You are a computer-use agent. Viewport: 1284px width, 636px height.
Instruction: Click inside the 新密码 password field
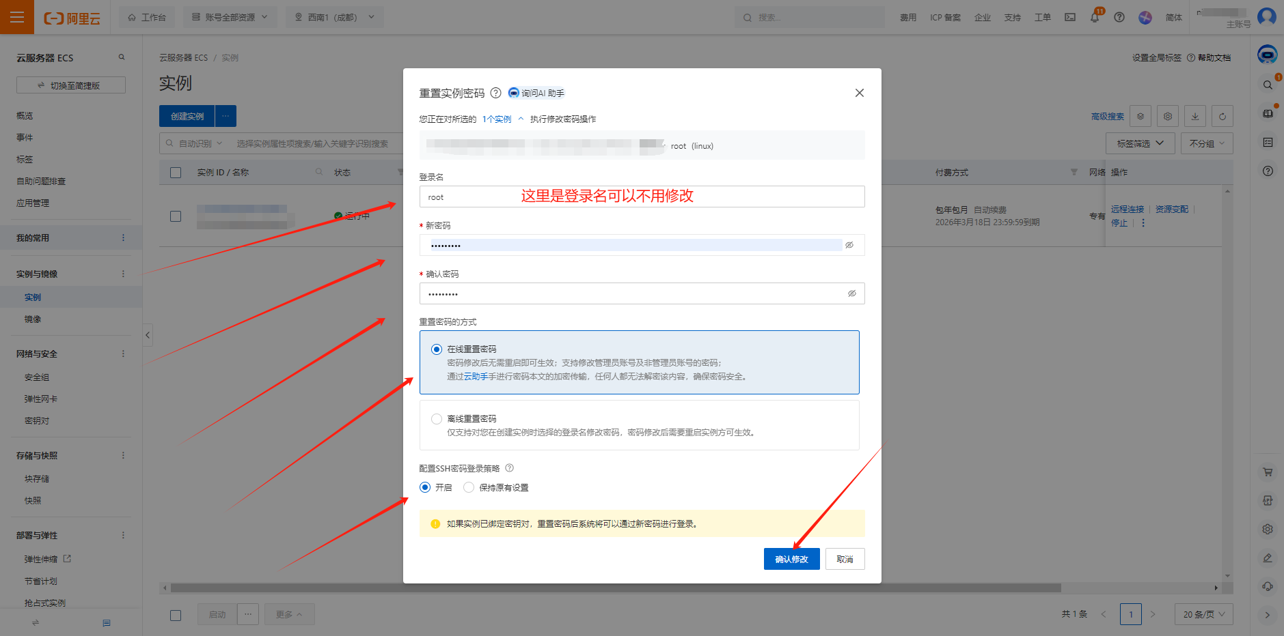click(615, 244)
